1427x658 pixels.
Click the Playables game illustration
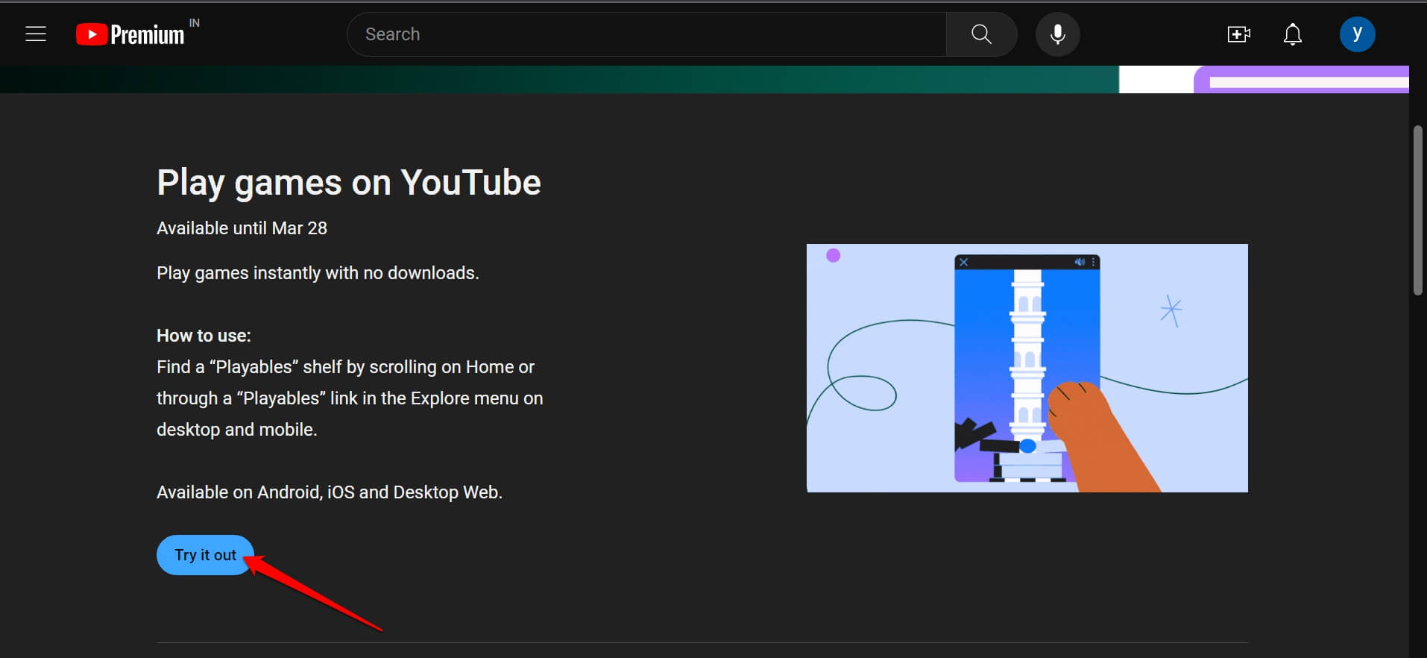pyautogui.click(x=1027, y=368)
